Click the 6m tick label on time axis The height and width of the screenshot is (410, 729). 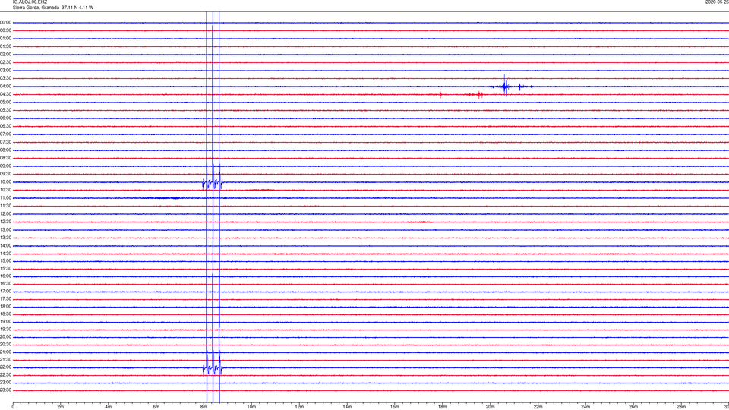point(156,407)
